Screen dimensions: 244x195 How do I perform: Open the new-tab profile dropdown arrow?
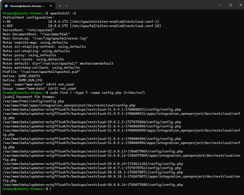[x=67, y=6]
